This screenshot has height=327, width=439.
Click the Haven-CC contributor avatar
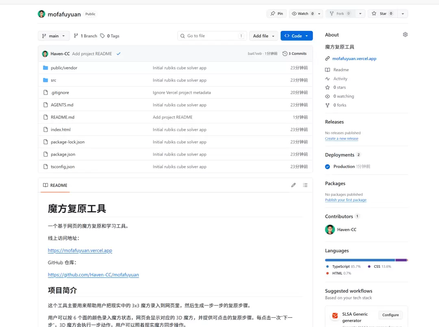330,230
